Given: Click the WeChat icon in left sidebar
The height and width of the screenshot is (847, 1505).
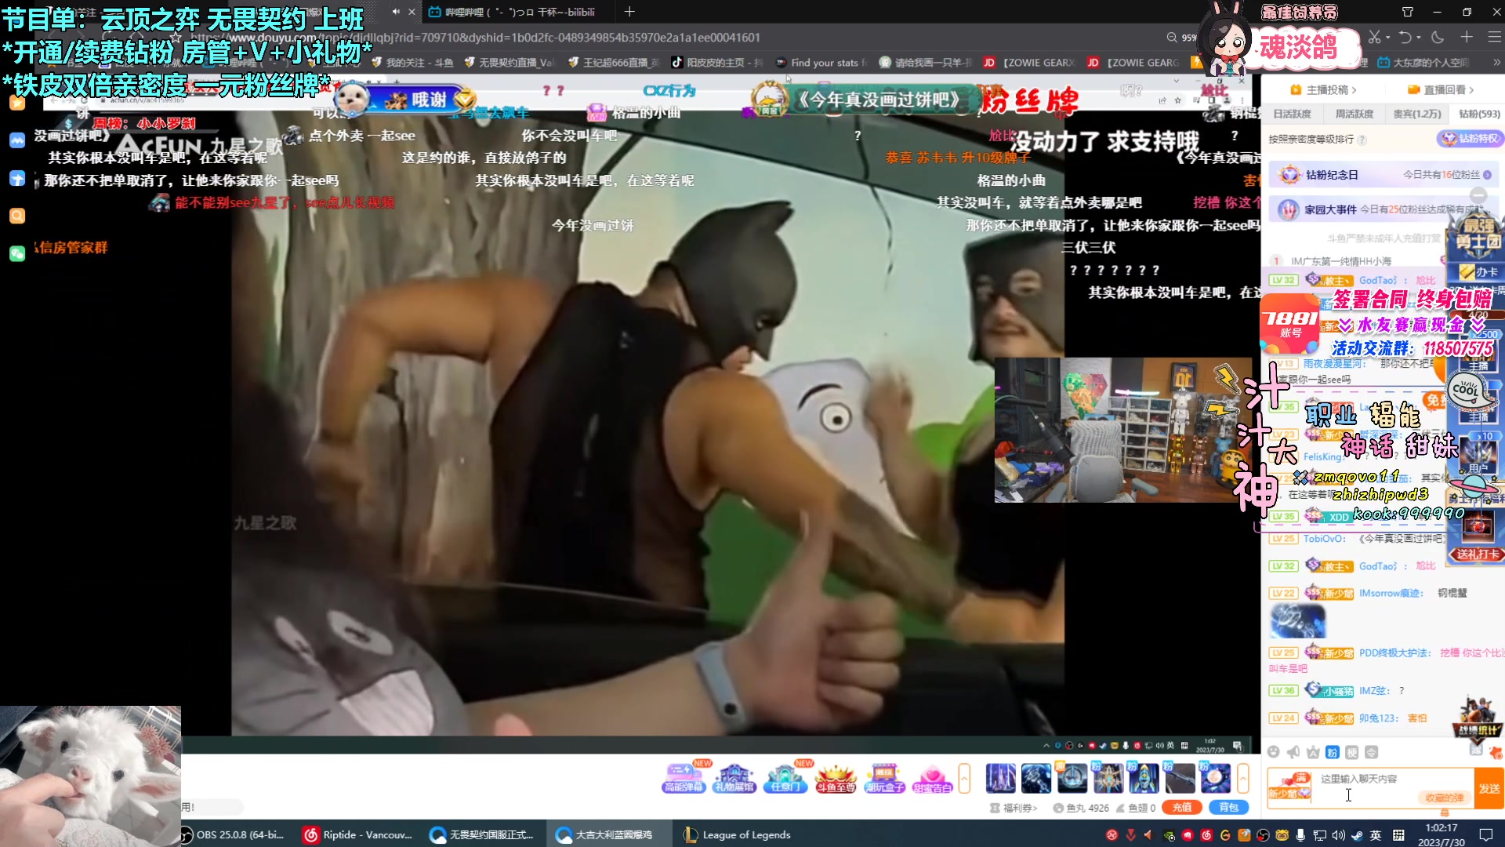Looking at the screenshot, I should [17, 253].
